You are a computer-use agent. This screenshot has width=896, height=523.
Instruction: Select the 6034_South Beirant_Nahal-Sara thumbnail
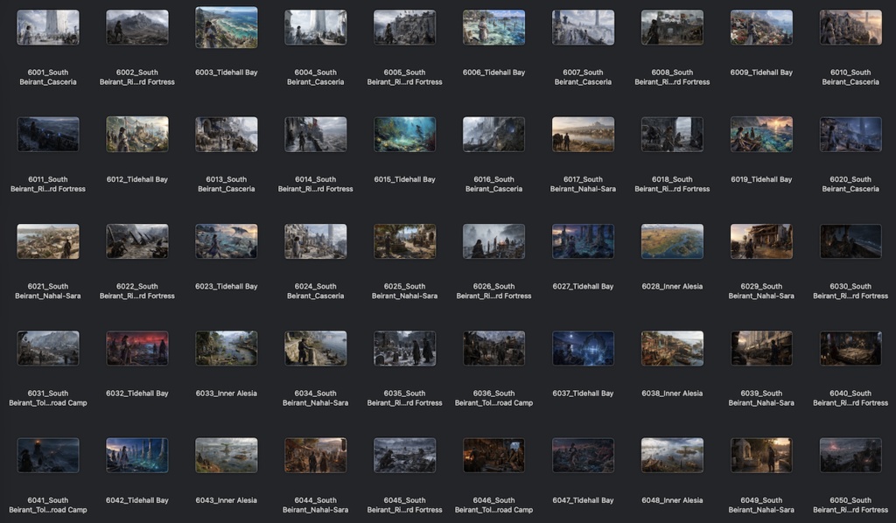point(315,348)
